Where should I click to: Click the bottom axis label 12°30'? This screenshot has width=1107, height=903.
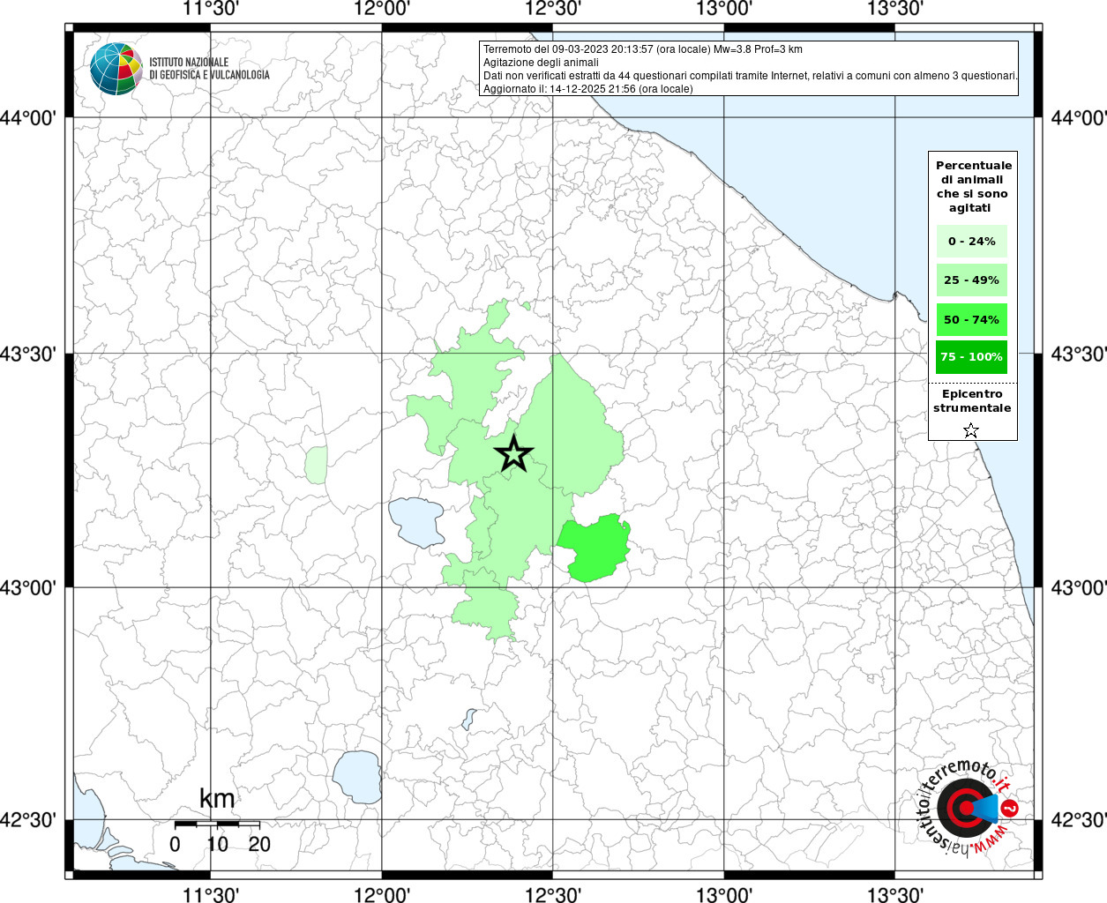553,894
